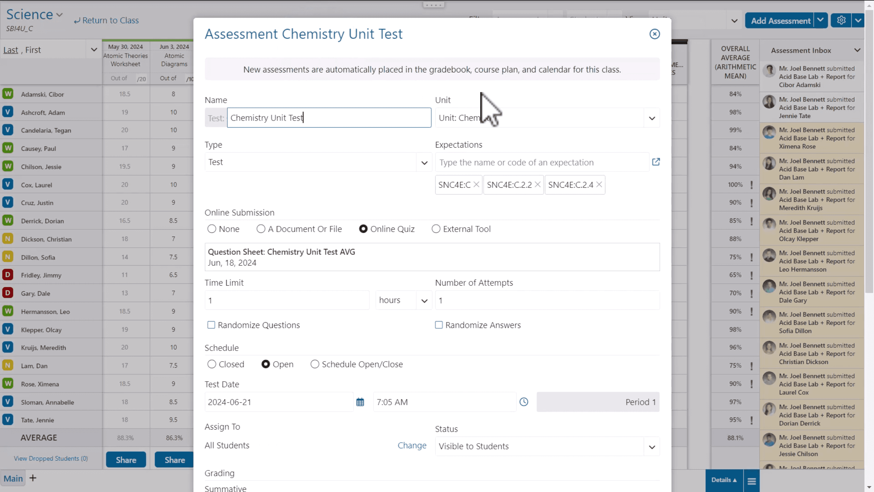Click the alert icon beside 65% average

coord(751,275)
